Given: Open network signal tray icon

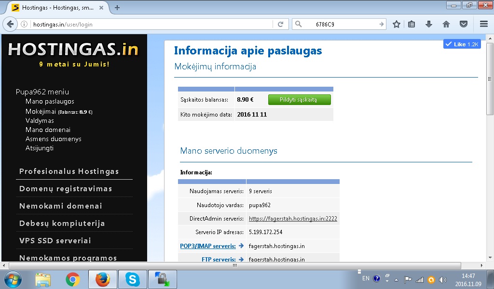Looking at the screenshot, I should (420, 279).
